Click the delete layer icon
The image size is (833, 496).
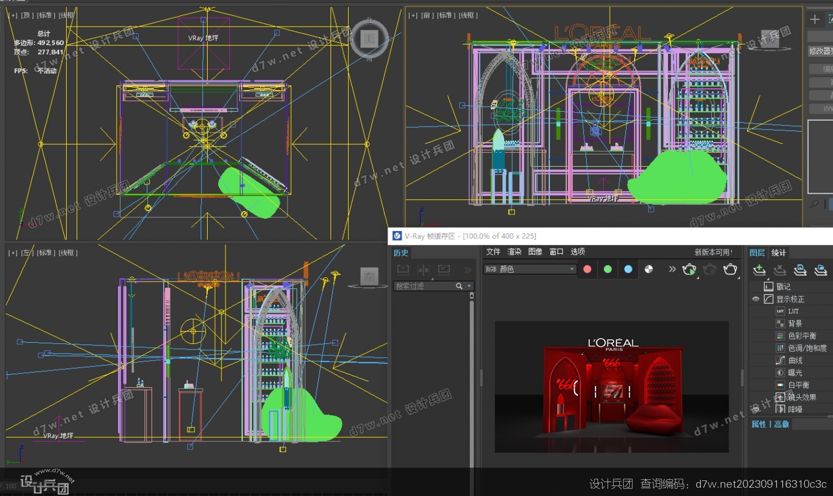(x=780, y=270)
